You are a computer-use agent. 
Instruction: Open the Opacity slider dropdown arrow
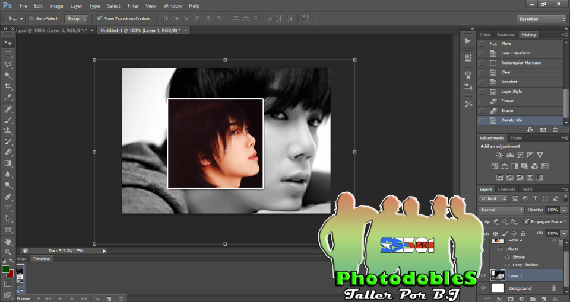tap(564, 210)
